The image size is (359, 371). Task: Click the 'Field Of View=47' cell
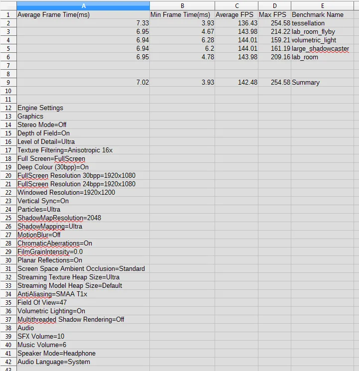[x=83, y=303]
